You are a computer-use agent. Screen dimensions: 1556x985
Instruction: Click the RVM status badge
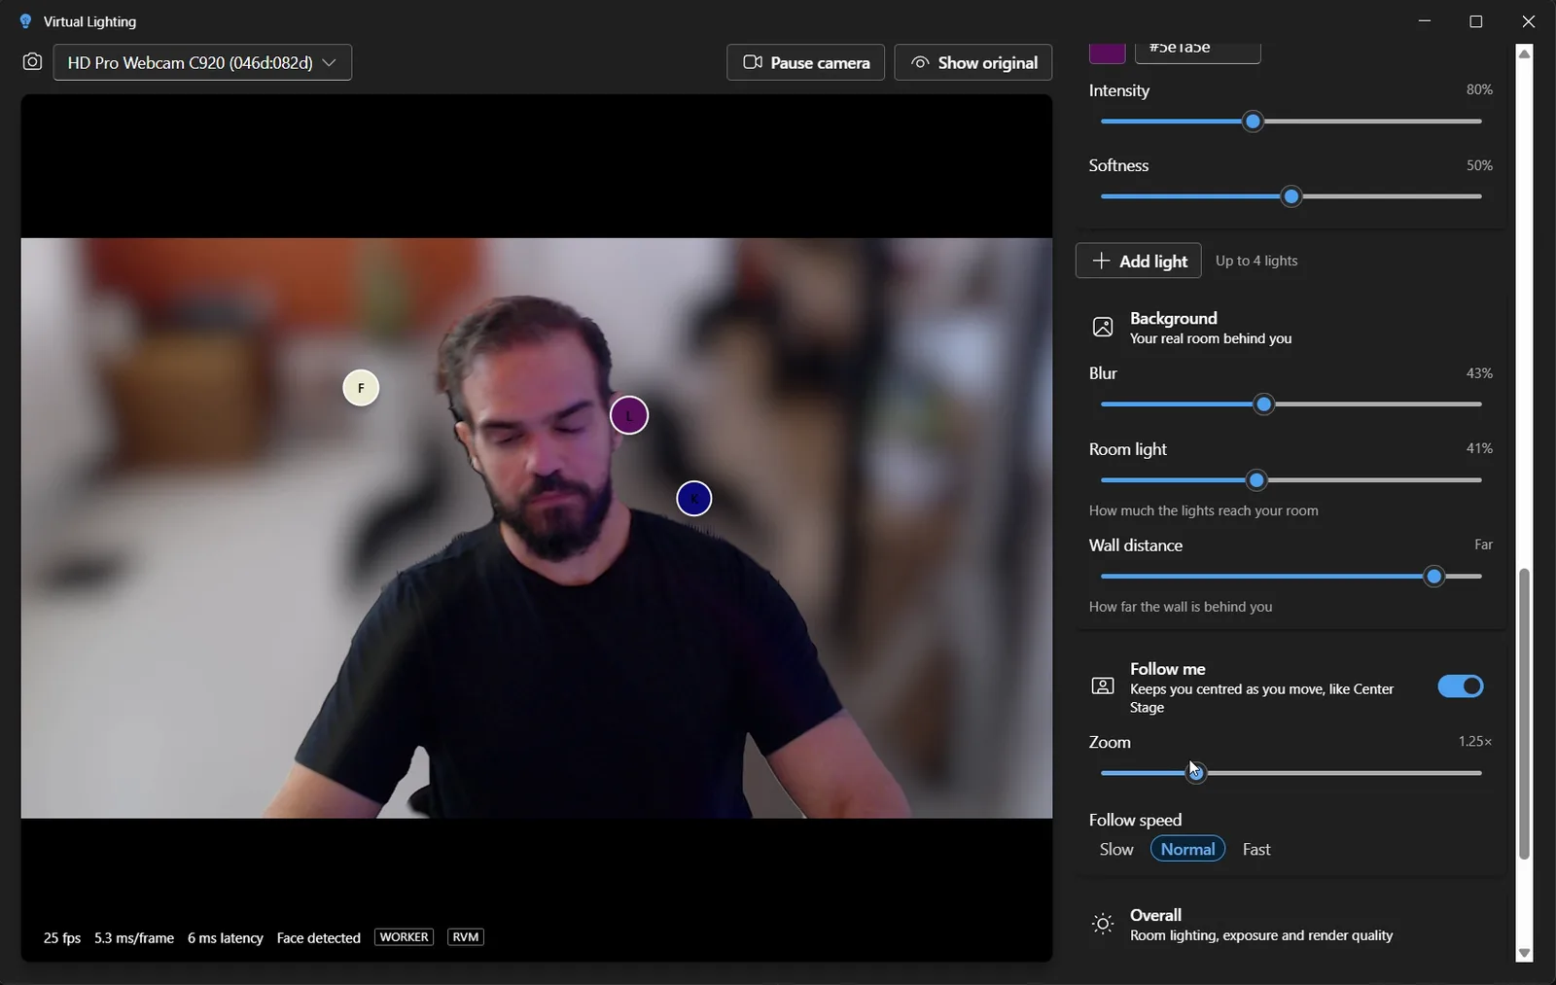click(466, 937)
